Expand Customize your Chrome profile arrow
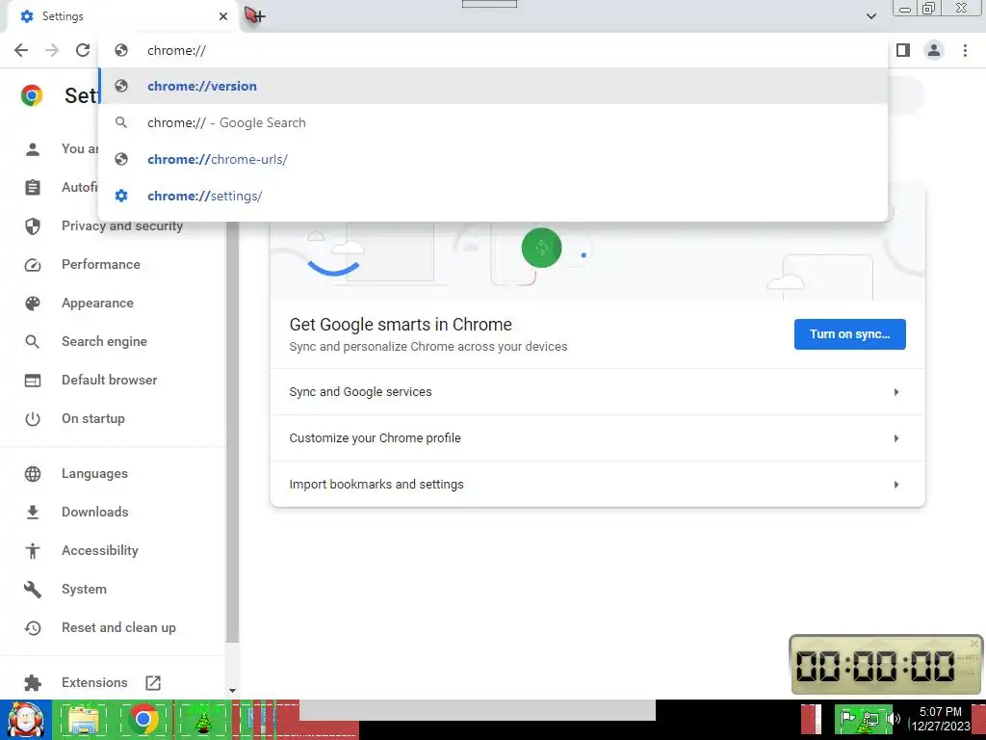 pyautogui.click(x=896, y=438)
